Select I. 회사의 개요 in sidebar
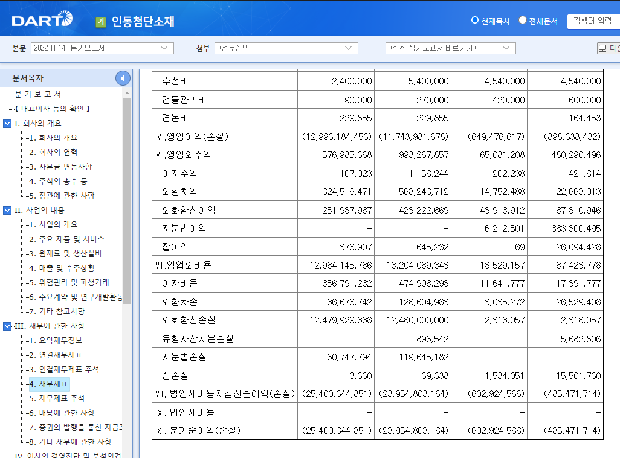The image size is (620, 458). pos(38,122)
